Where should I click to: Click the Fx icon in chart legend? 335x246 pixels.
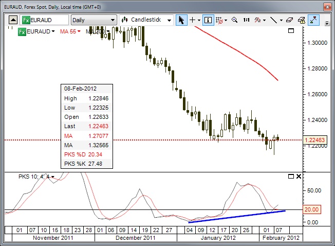coord(22,32)
